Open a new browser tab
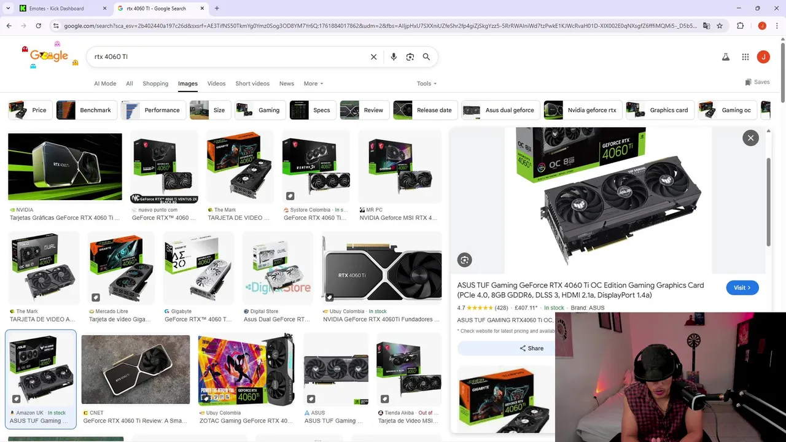Screen dimensions: 786x442 pos(217,8)
